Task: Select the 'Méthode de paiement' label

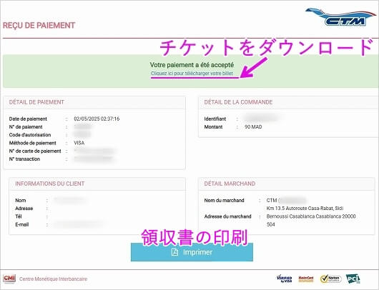Action: tap(33, 143)
